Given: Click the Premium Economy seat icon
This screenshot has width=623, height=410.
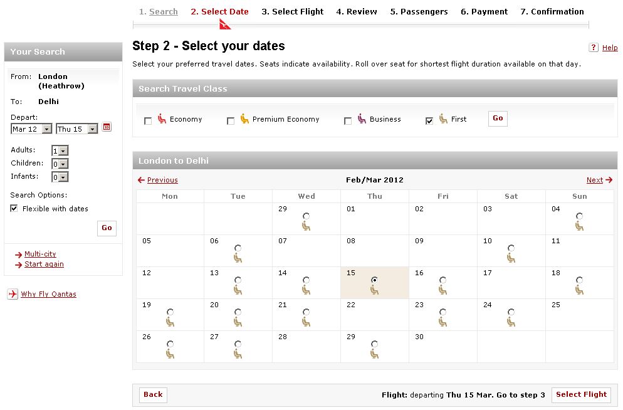Looking at the screenshot, I should point(244,118).
